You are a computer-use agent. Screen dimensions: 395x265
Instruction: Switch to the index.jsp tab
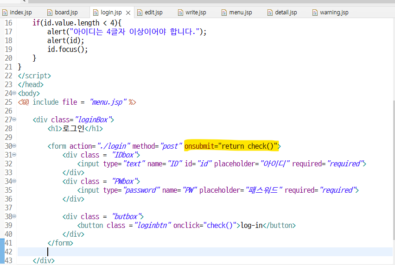[17, 13]
